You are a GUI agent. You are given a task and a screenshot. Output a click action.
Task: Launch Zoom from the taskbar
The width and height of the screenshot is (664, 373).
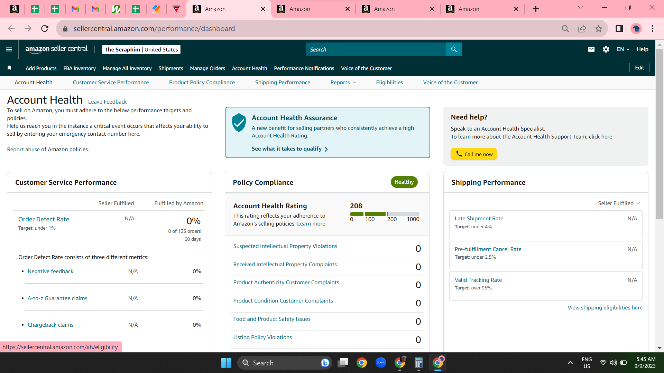(x=381, y=363)
